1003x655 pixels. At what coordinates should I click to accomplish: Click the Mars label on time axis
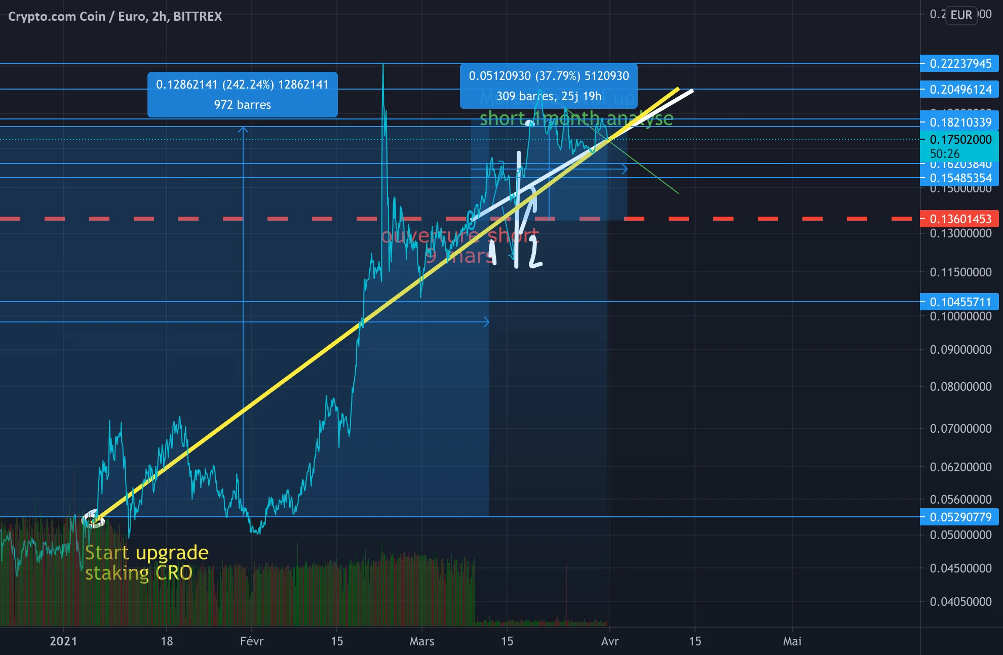pos(422,641)
